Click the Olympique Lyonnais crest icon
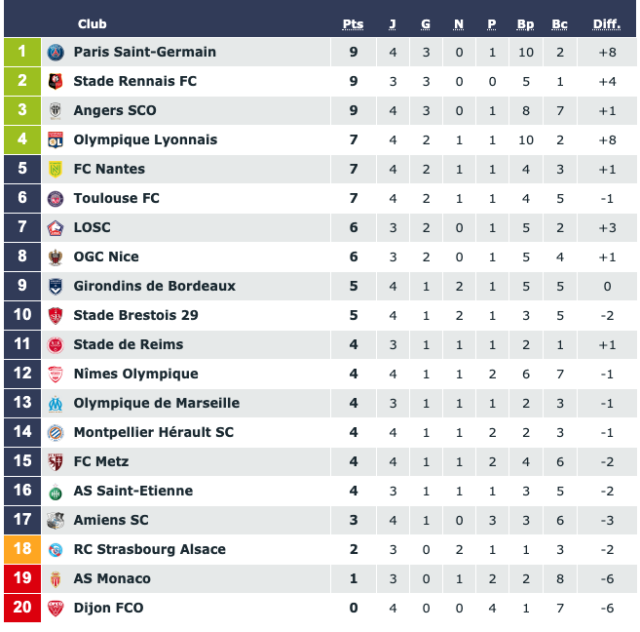This screenshot has width=640, height=632. (56, 139)
